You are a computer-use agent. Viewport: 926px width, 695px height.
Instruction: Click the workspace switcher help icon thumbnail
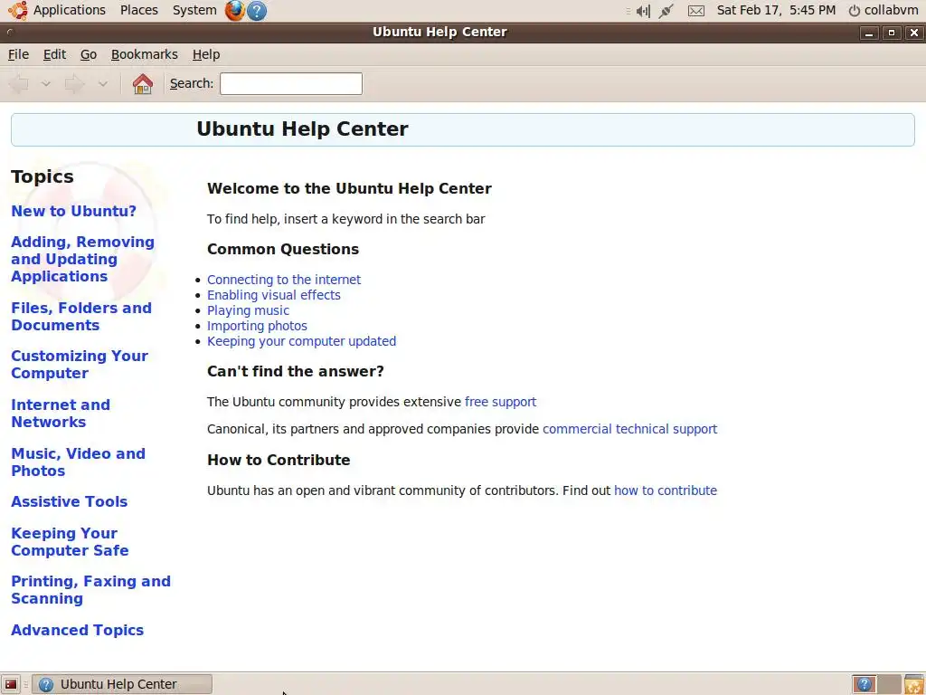click(x=864, y=684)
